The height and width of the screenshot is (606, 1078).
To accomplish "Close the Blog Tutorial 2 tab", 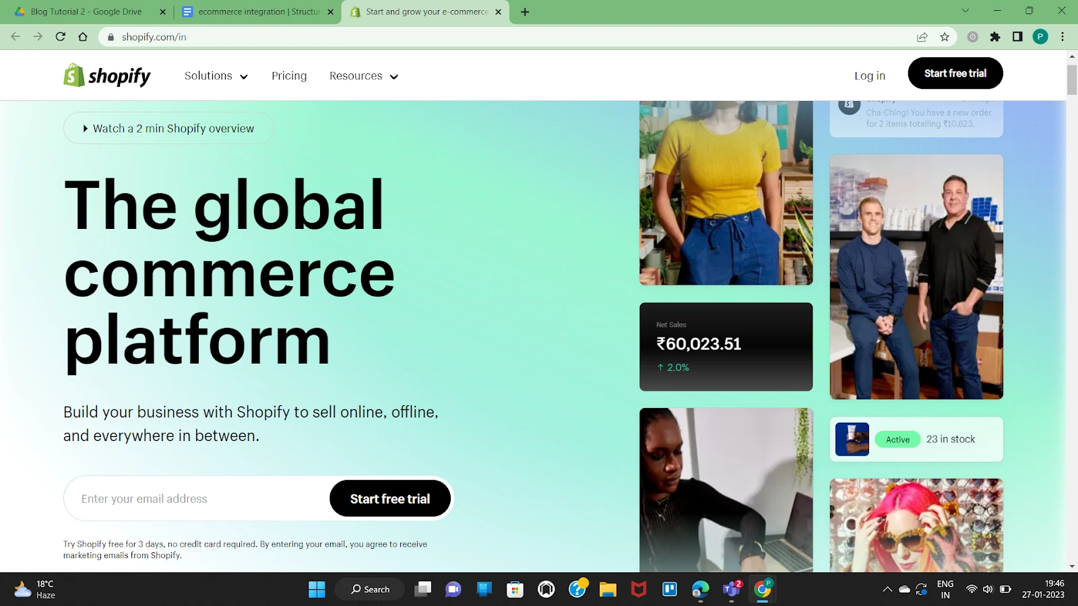I will click(162, 11).
